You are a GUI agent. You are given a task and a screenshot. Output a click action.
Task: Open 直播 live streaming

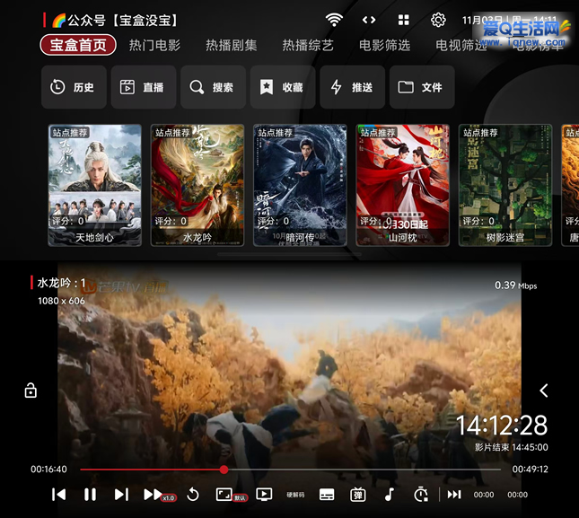(x=144, y=87)
